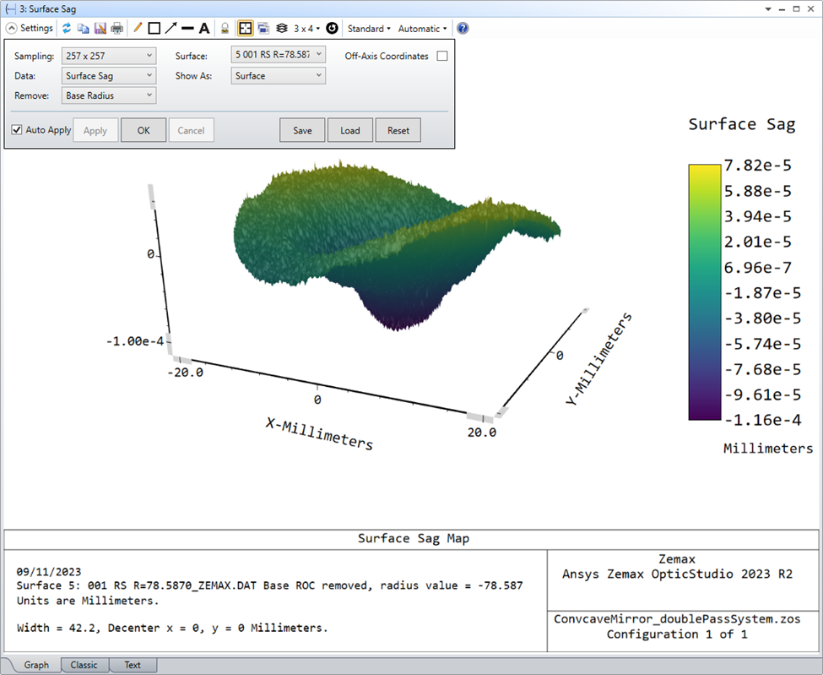The height and width of the screenshot is (675, 823).
Task: Click Configuration 1 of 1 text
Action: tap(677, 634)
